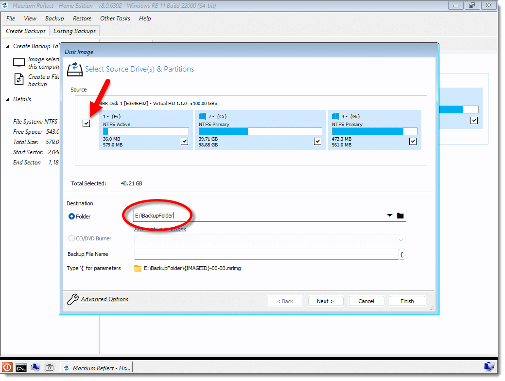Click the curly brace parameters button

402,254
